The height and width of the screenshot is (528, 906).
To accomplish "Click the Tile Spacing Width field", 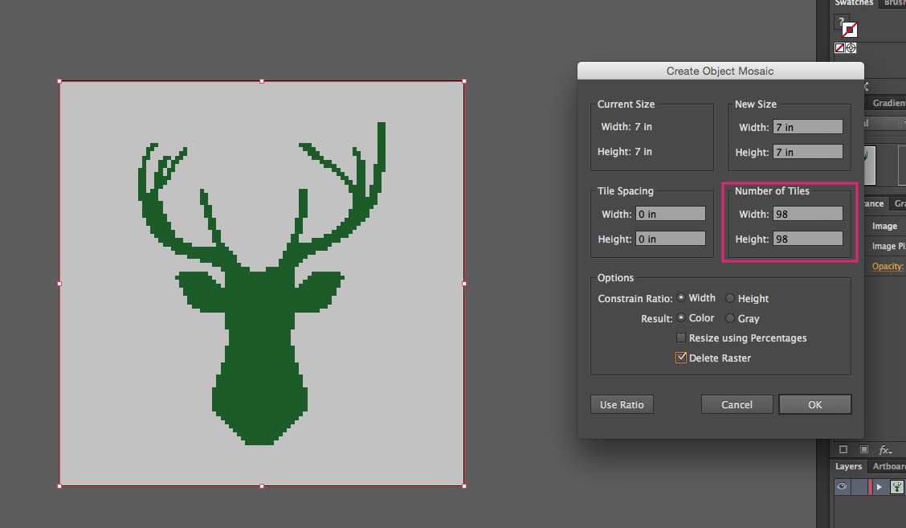I will point(670,214).
